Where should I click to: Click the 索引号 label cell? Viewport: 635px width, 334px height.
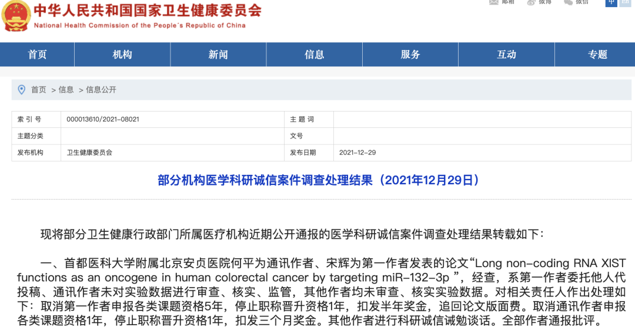[36, 119]
